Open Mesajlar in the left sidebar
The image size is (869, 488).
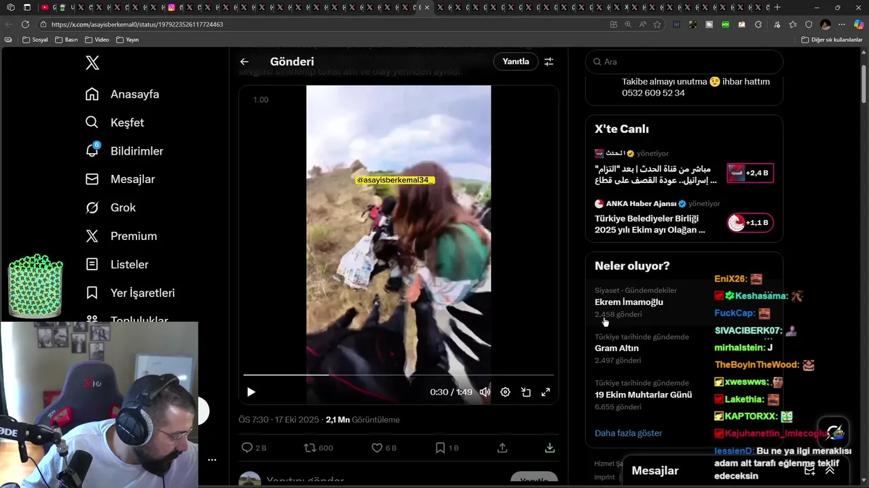[120, 180]
